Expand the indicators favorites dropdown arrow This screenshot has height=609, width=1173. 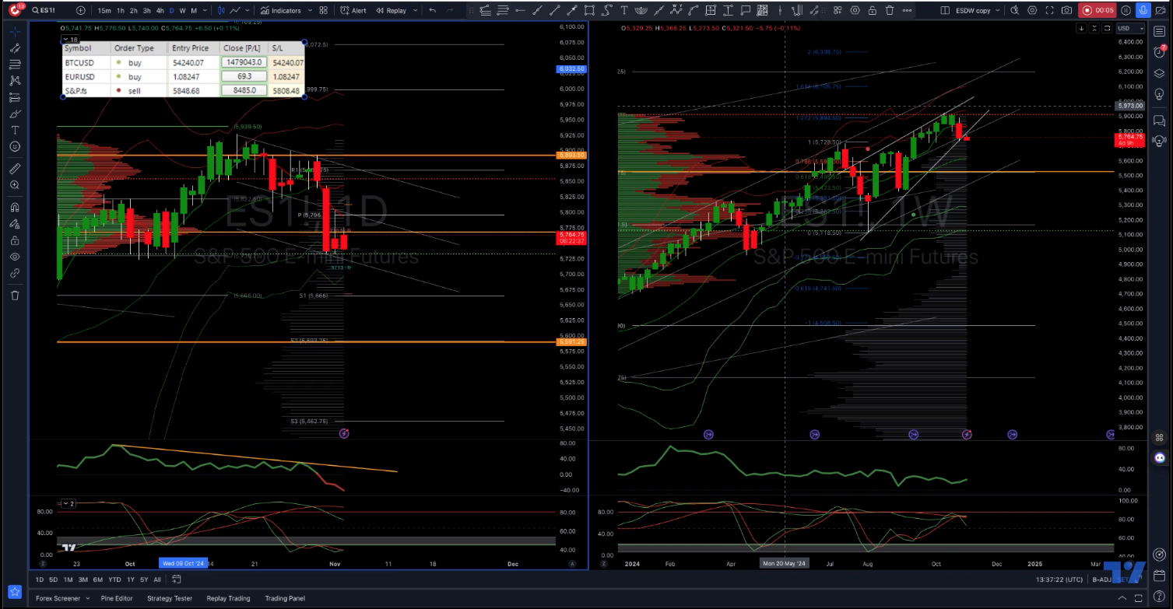click(310, 10)
